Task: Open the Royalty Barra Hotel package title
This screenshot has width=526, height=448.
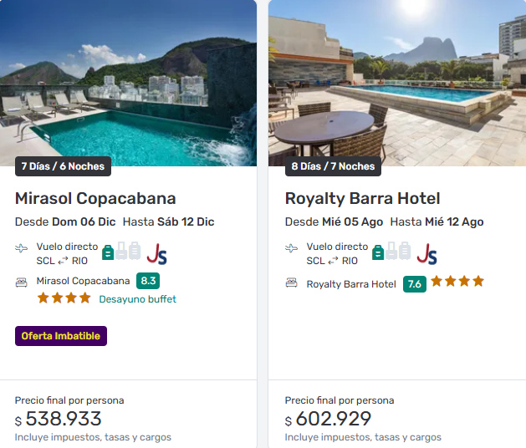Action: coord(362,198)
